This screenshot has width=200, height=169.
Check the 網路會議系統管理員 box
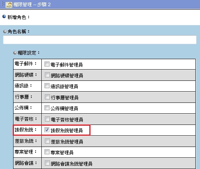(x=47, y=163)
